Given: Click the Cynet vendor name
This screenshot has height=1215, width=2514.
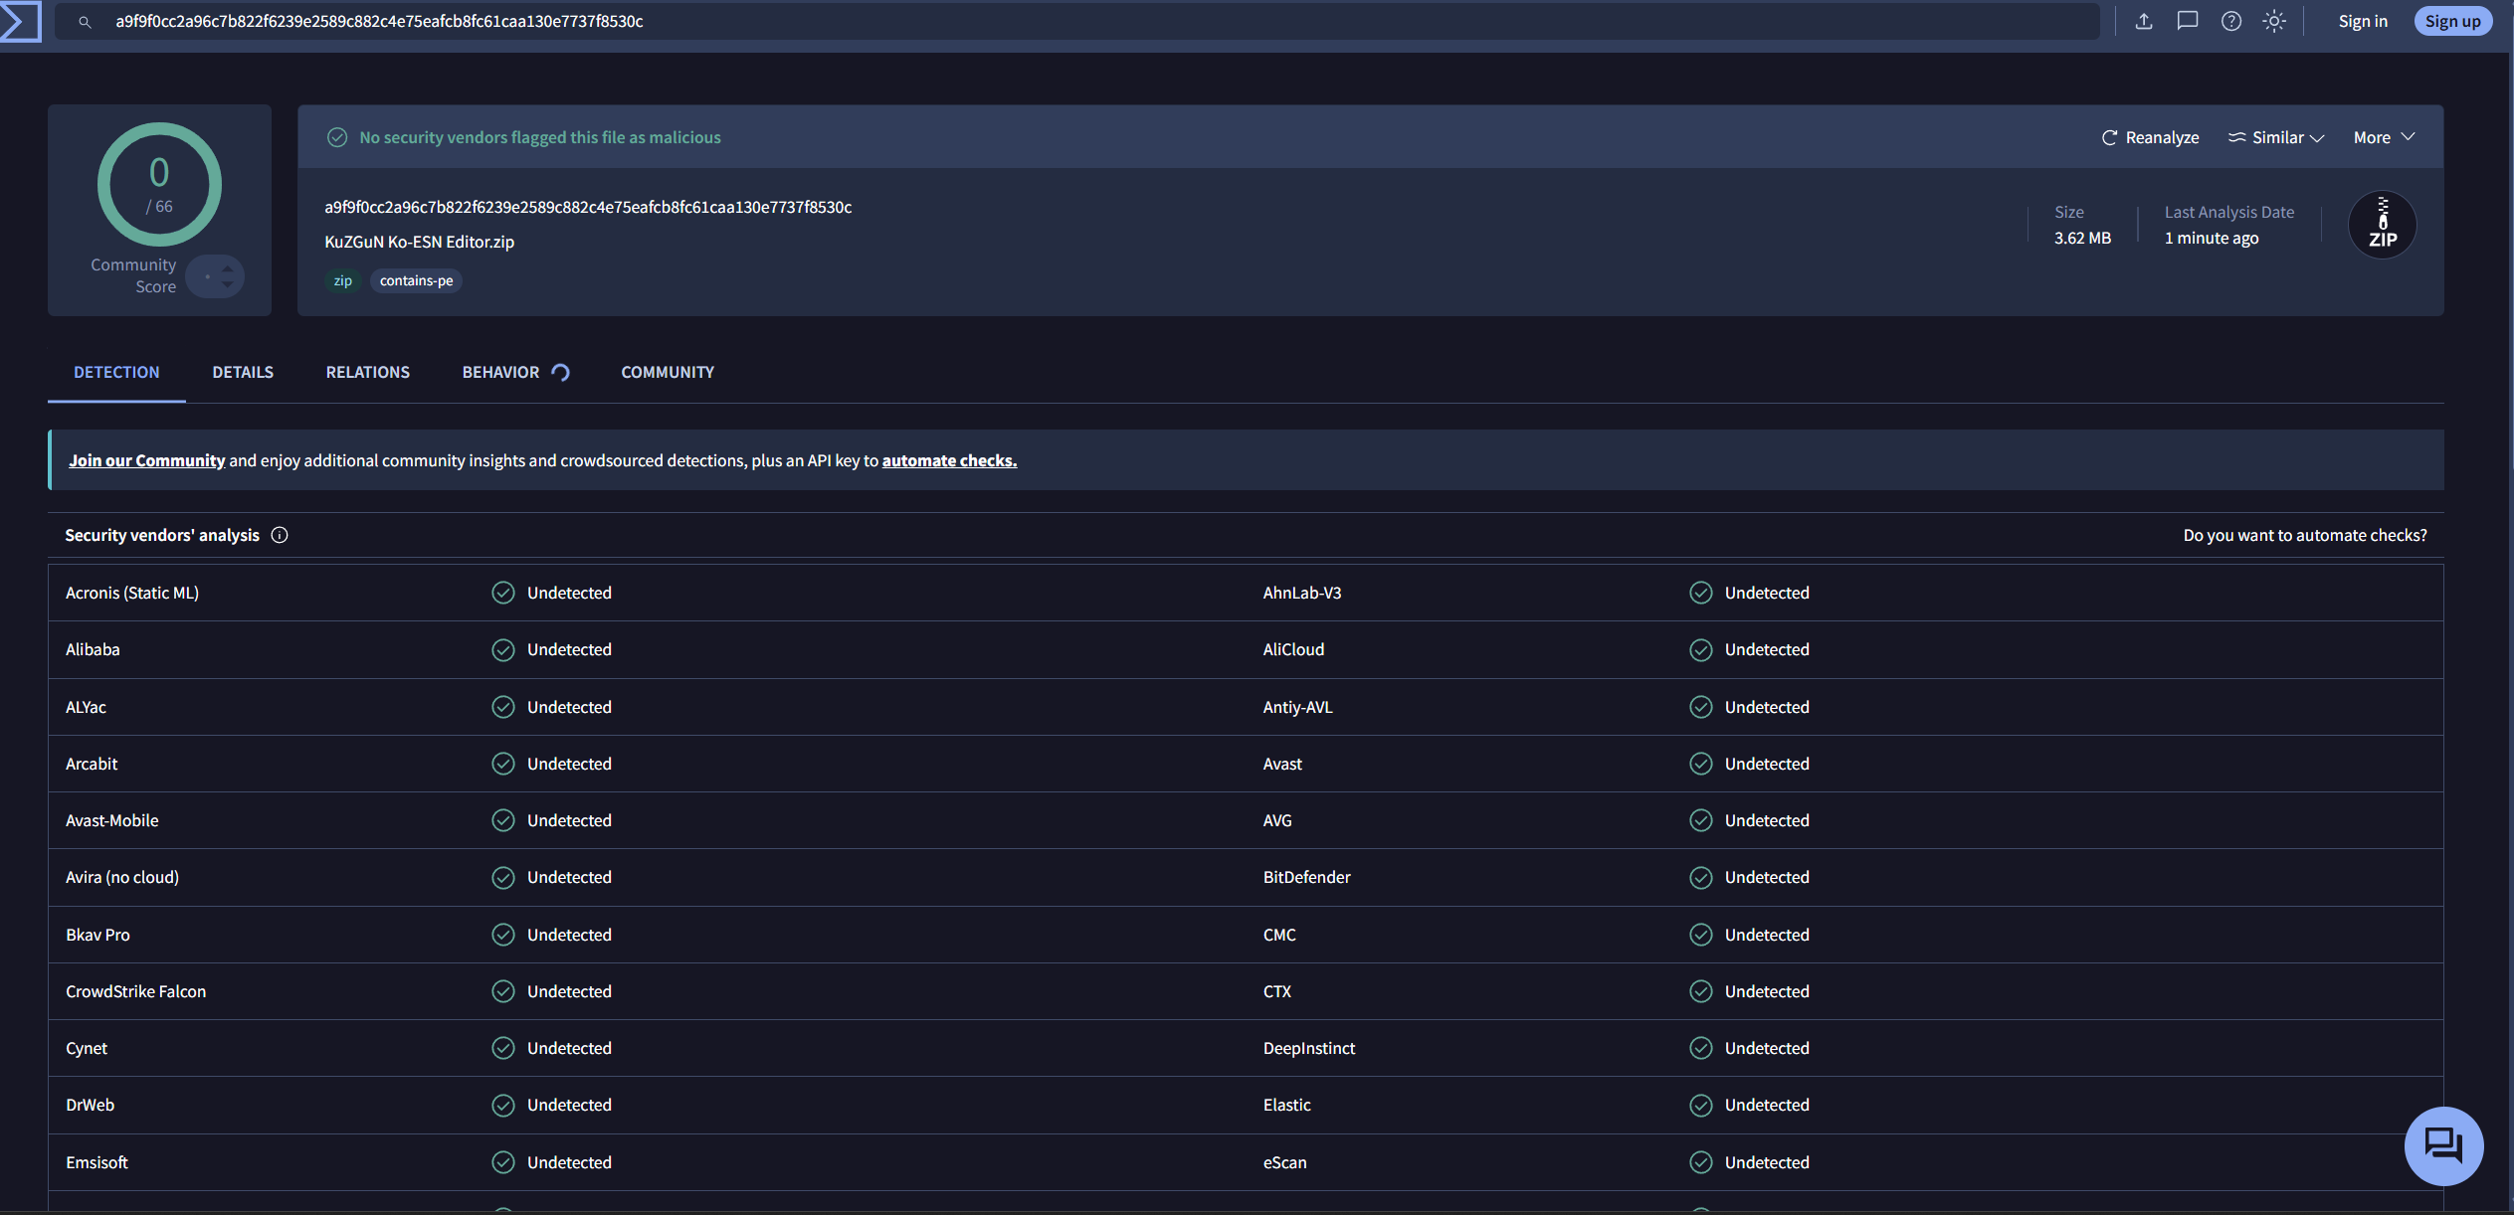Looking at the screenshot, I should [x=87, y=1048].
